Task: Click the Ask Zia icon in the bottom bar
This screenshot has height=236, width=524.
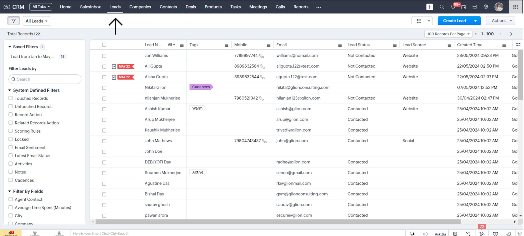Action: pyautogui.click(x=441, y=233)
